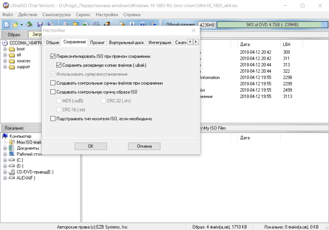The image size is (329, 230).
Task: Tick the CRC-16 (.txt) checkbox
Action: pyautogui.click(x=59, y=109)
